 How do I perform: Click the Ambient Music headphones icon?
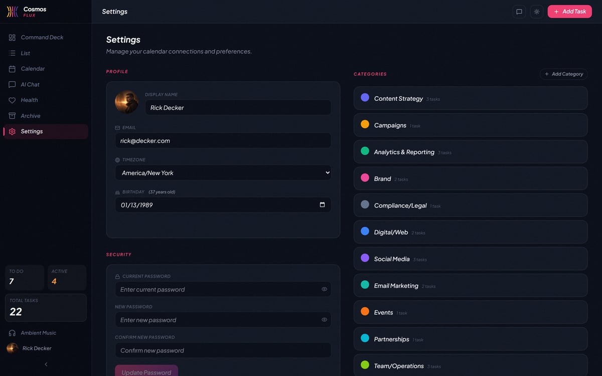coord(11,332)
